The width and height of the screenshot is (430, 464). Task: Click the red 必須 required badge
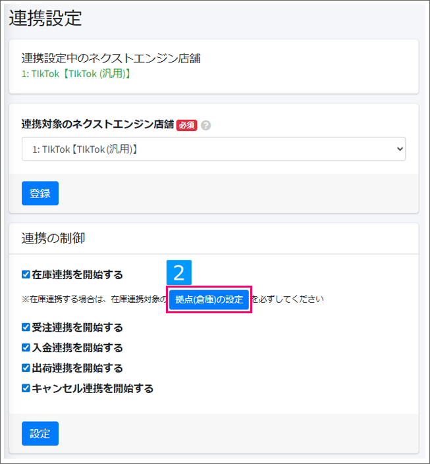(186, 125)
